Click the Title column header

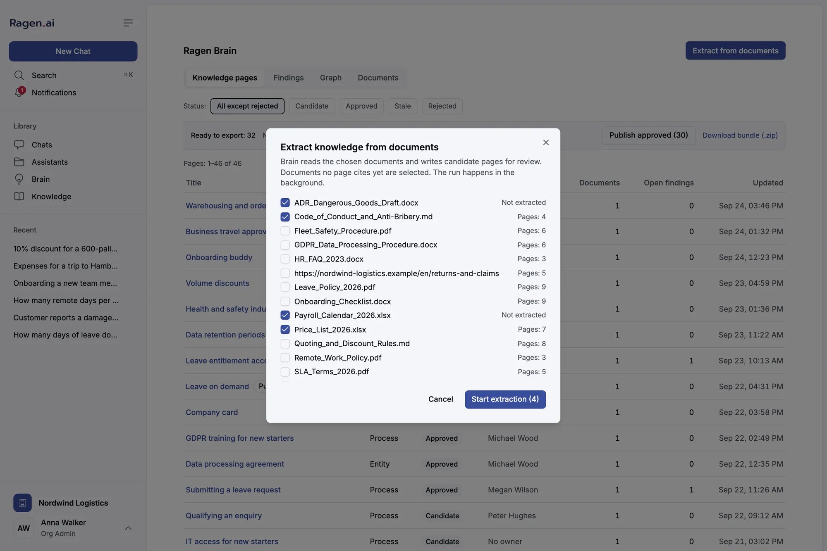[x=193, y=183]
